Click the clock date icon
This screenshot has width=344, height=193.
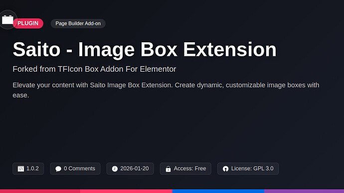pyautogui.click(x=115, y=169)
